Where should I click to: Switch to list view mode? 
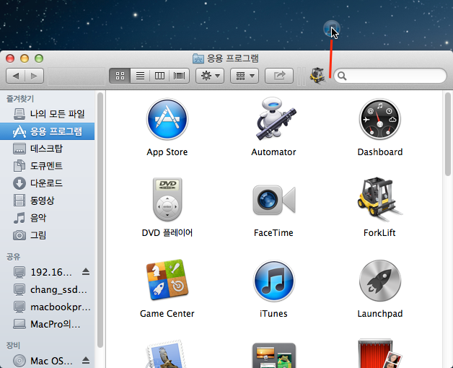[x=140, y=76]
